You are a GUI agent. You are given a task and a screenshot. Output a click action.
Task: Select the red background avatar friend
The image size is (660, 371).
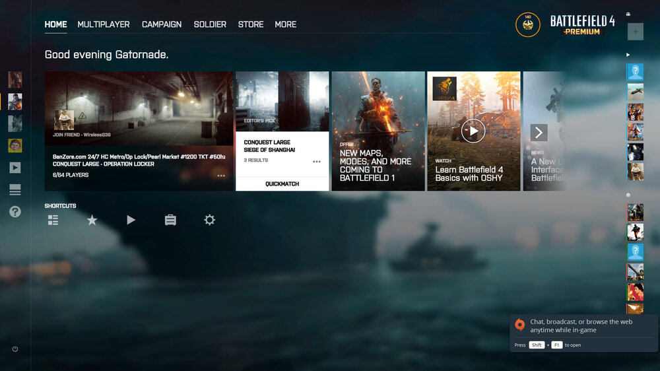[635, 292]
